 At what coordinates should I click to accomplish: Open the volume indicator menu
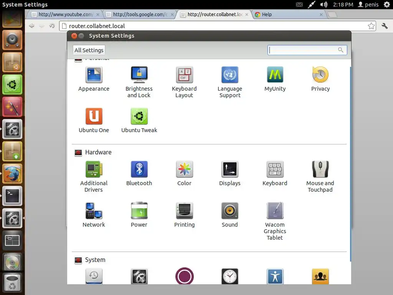pos(324,5)
